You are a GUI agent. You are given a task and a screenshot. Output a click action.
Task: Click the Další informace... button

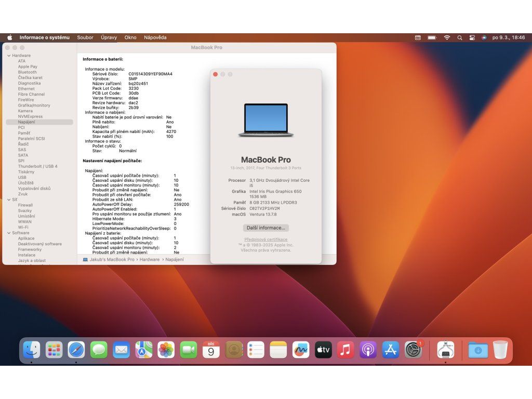(x=265, y=228)
